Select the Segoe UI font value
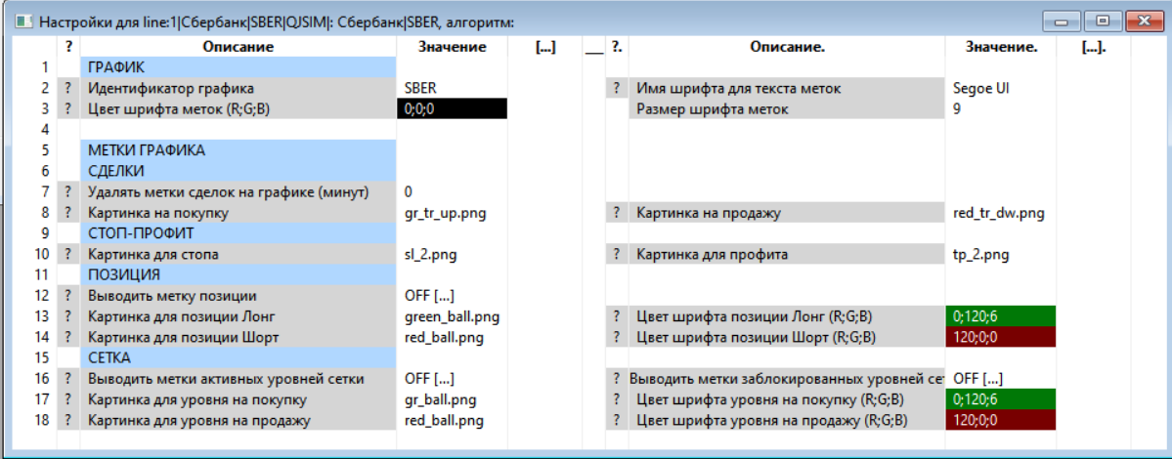The width and height of the screenshot is (1172, 459). tap(980, 88)
